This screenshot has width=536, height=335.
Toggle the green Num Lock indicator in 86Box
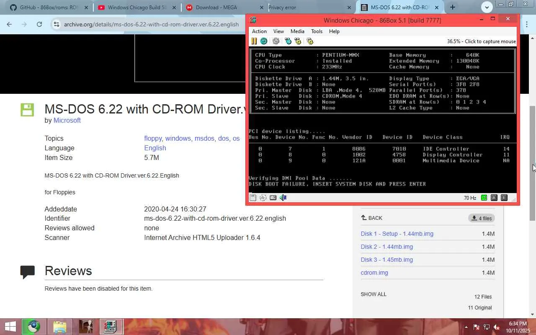point(484,198)
